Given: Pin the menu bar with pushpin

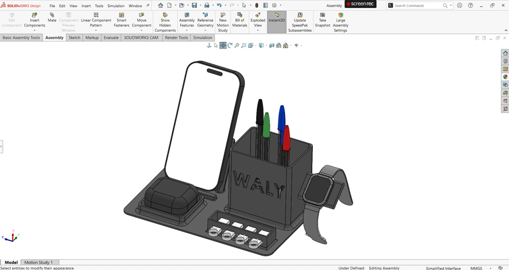Looking at the screenshot, I should tap(148, 5).
